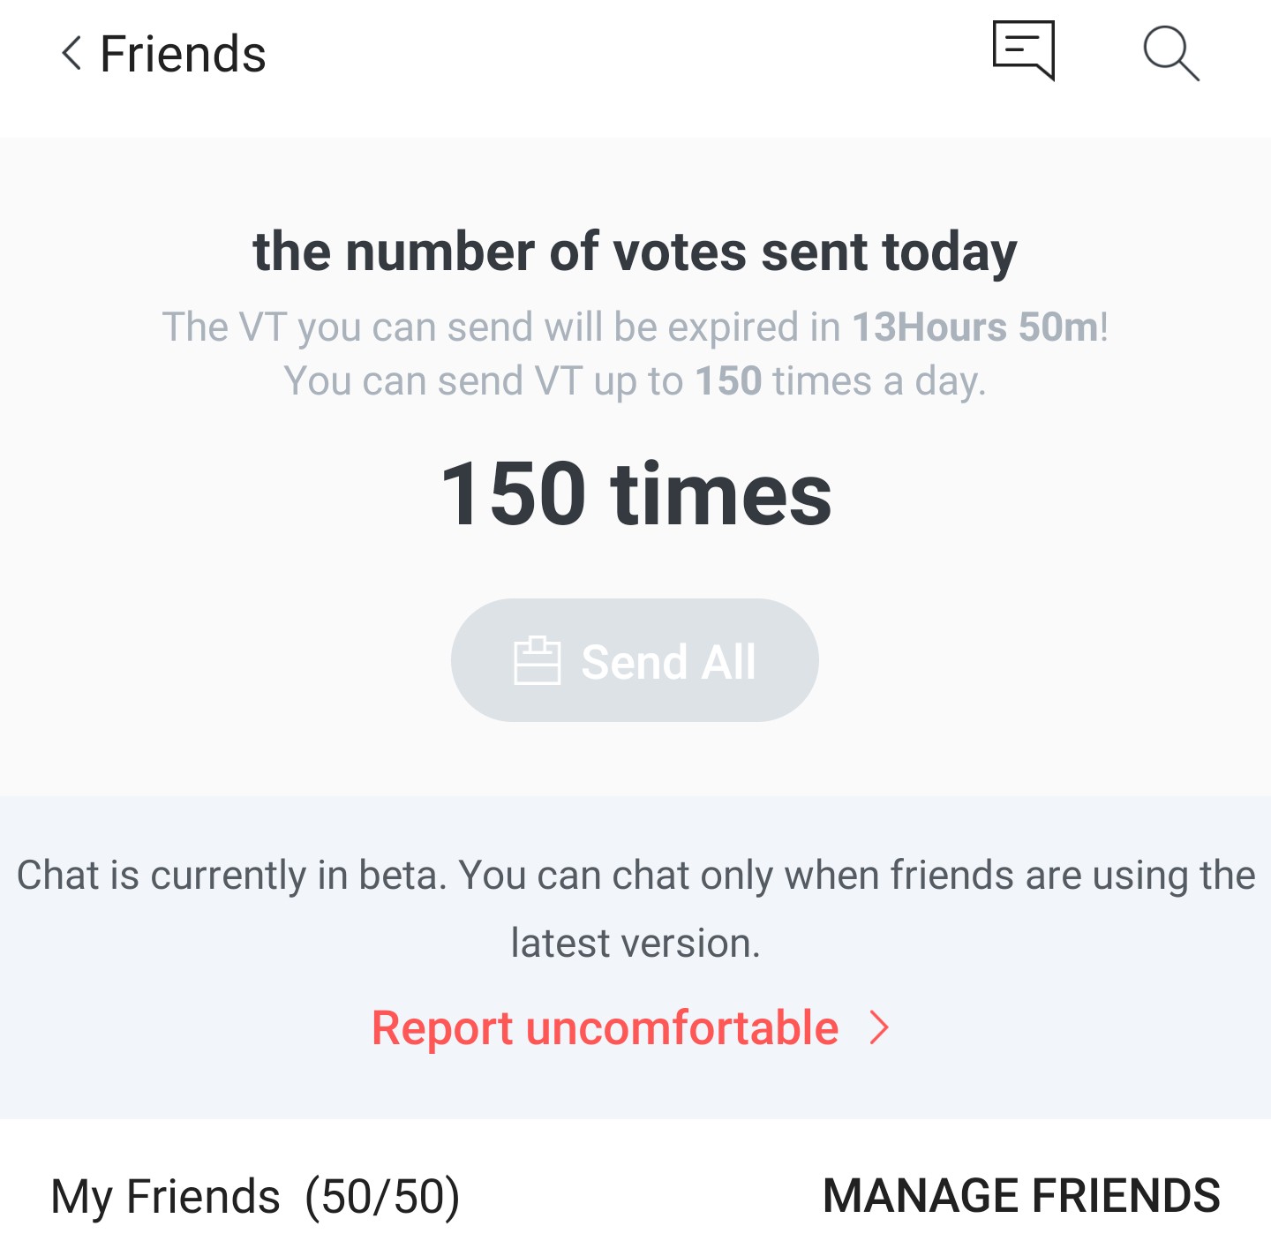Click the Friends page title

point(183,54)
